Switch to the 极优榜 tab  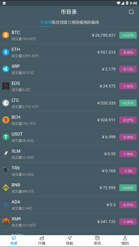pos(58,22)
